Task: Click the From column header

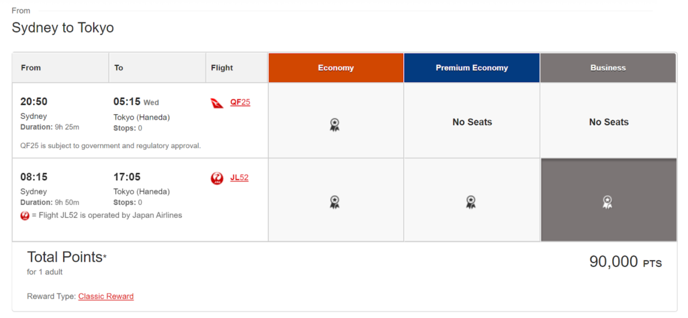Action: (x=60, y=68)
